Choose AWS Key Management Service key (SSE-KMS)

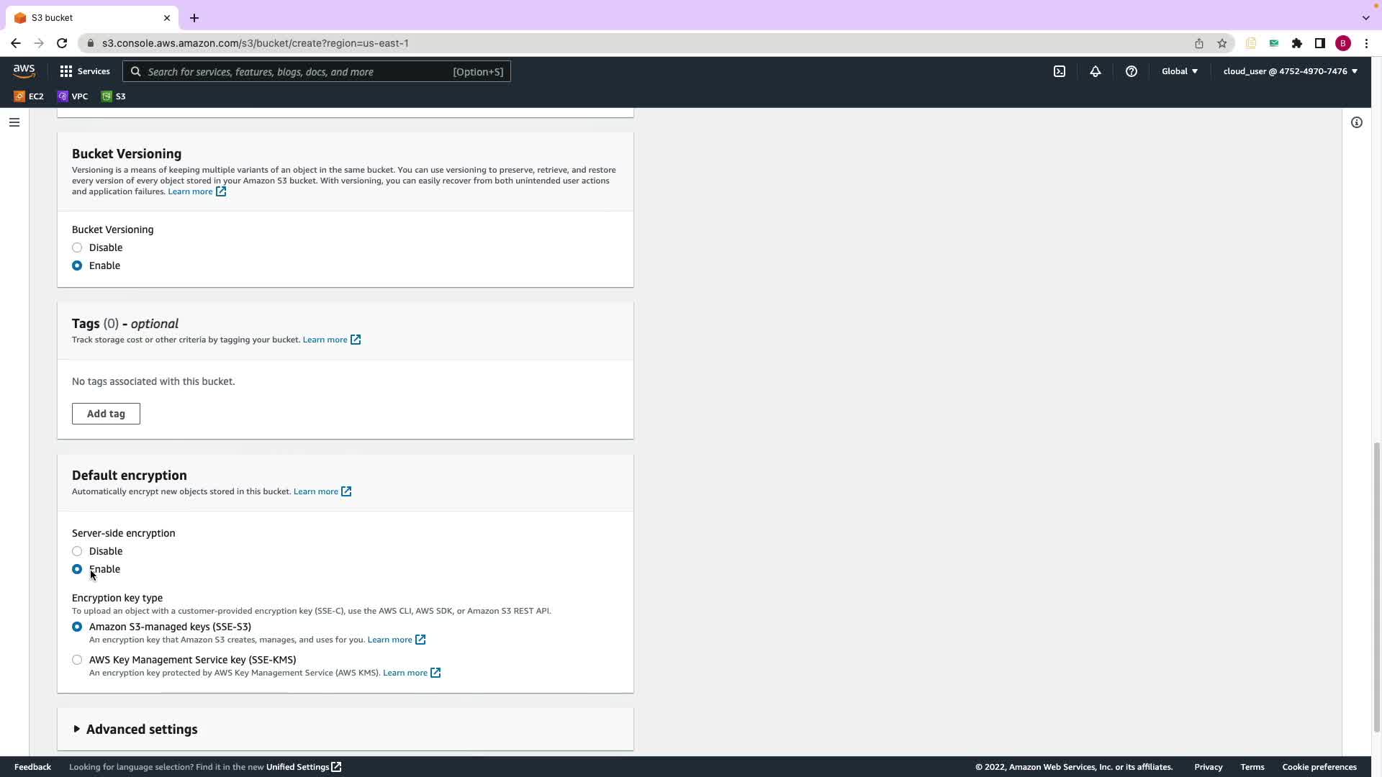77,660
